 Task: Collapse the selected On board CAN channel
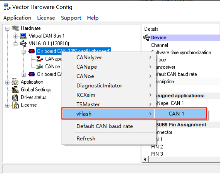pyautogui.click(x=24, y=52)
